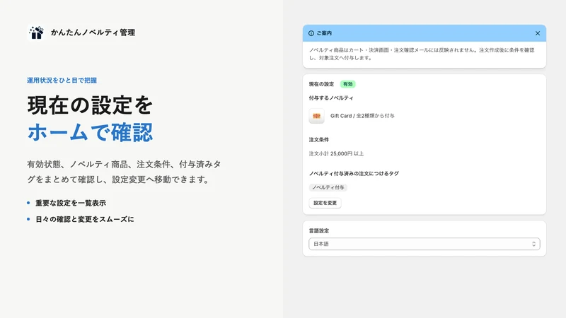Viewport: 566px width, 318px height.
Task: Open the 日本語 language dropdown
Action: (424, 244)
